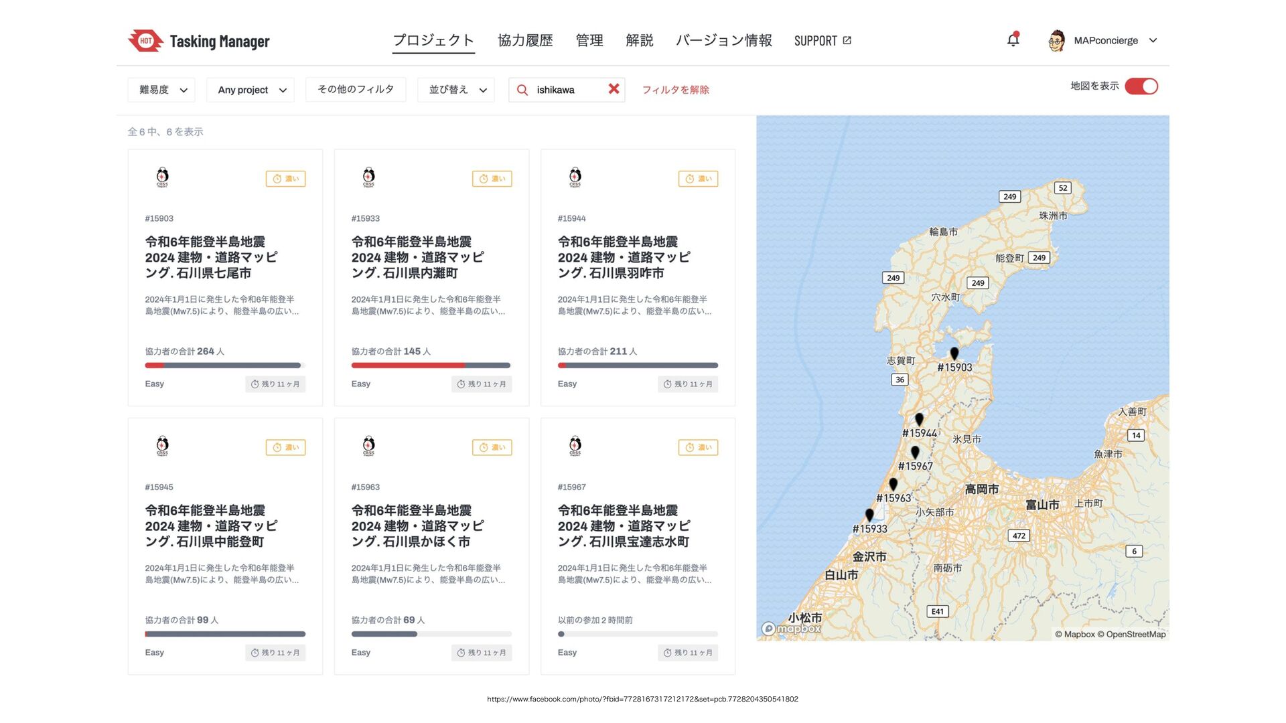
Task: Open the 並び替え sort dropdown
Action: coord(456,90)
